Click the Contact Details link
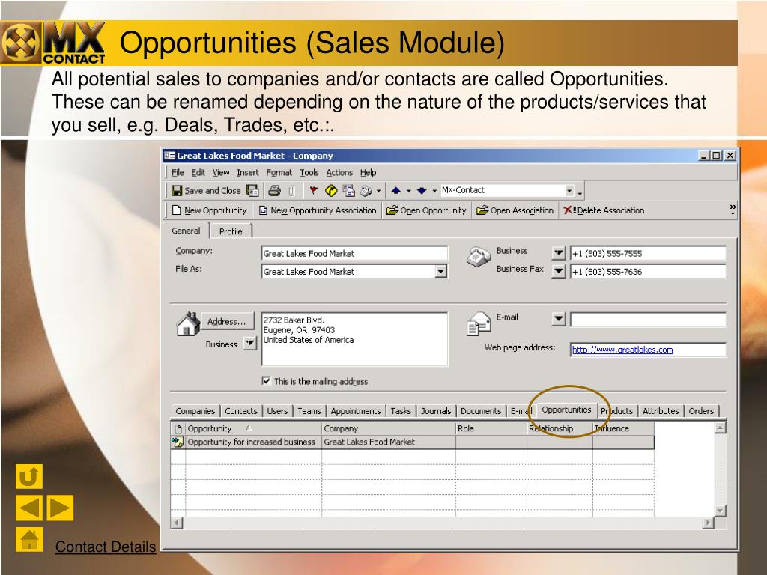 click(x=106, y=547)
